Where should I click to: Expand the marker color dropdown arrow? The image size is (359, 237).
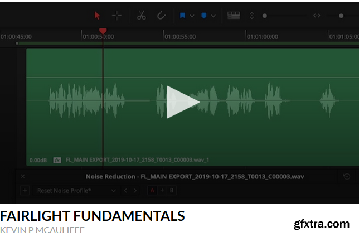tap(214, 16)
